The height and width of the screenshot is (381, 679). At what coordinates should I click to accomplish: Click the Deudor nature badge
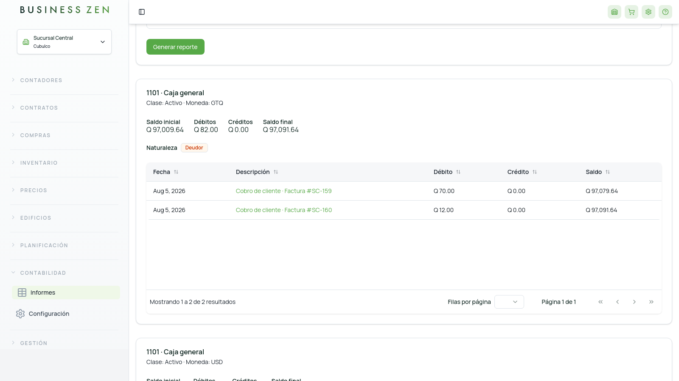tap(194, 148)
